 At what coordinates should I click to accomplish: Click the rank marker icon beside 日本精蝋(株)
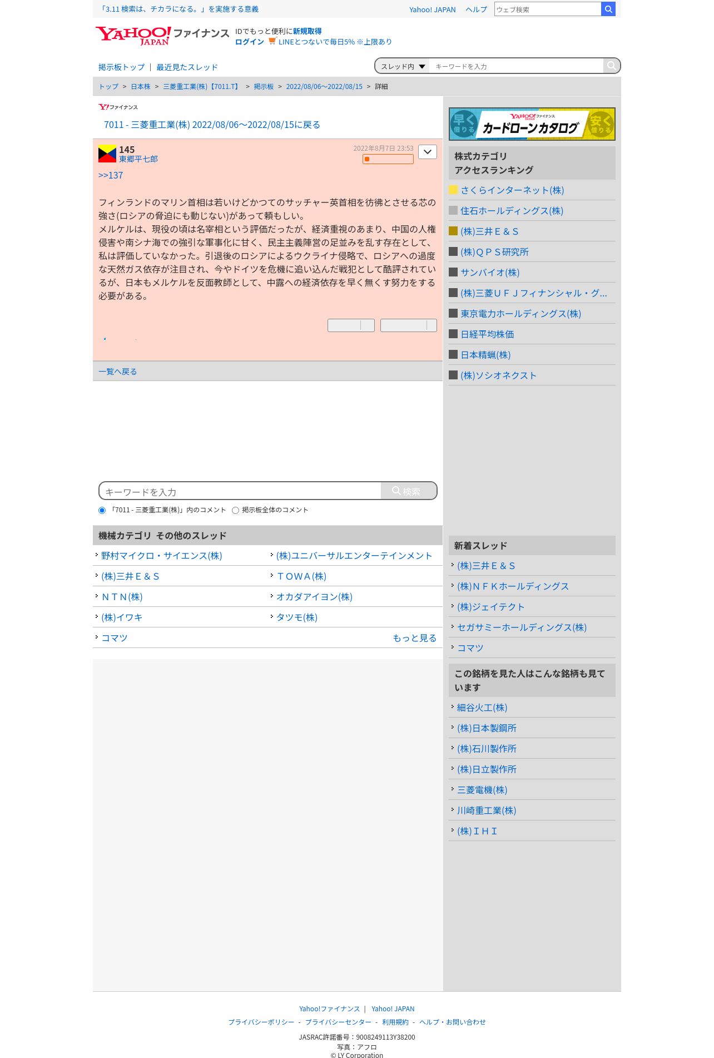coord(453,354)
